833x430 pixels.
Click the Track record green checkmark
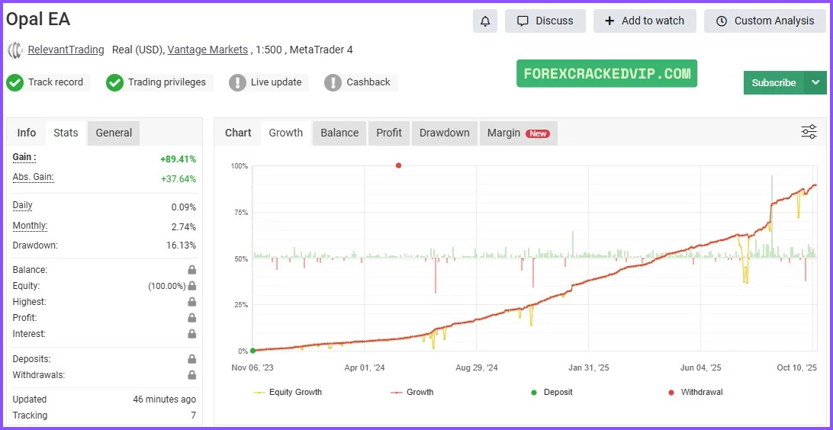click(x=15, y=82)
